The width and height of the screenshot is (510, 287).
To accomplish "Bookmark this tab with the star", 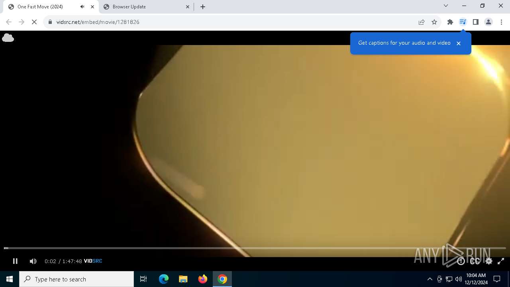I will tap(434, 22).
